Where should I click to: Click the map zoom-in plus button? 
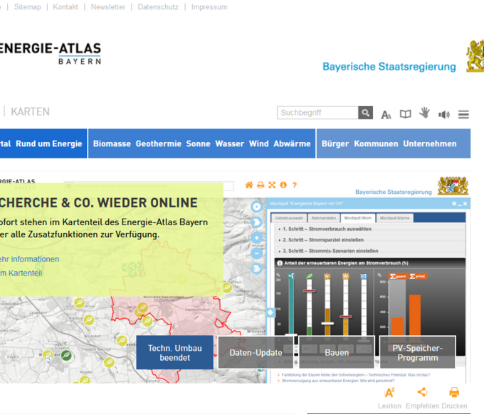256,238
